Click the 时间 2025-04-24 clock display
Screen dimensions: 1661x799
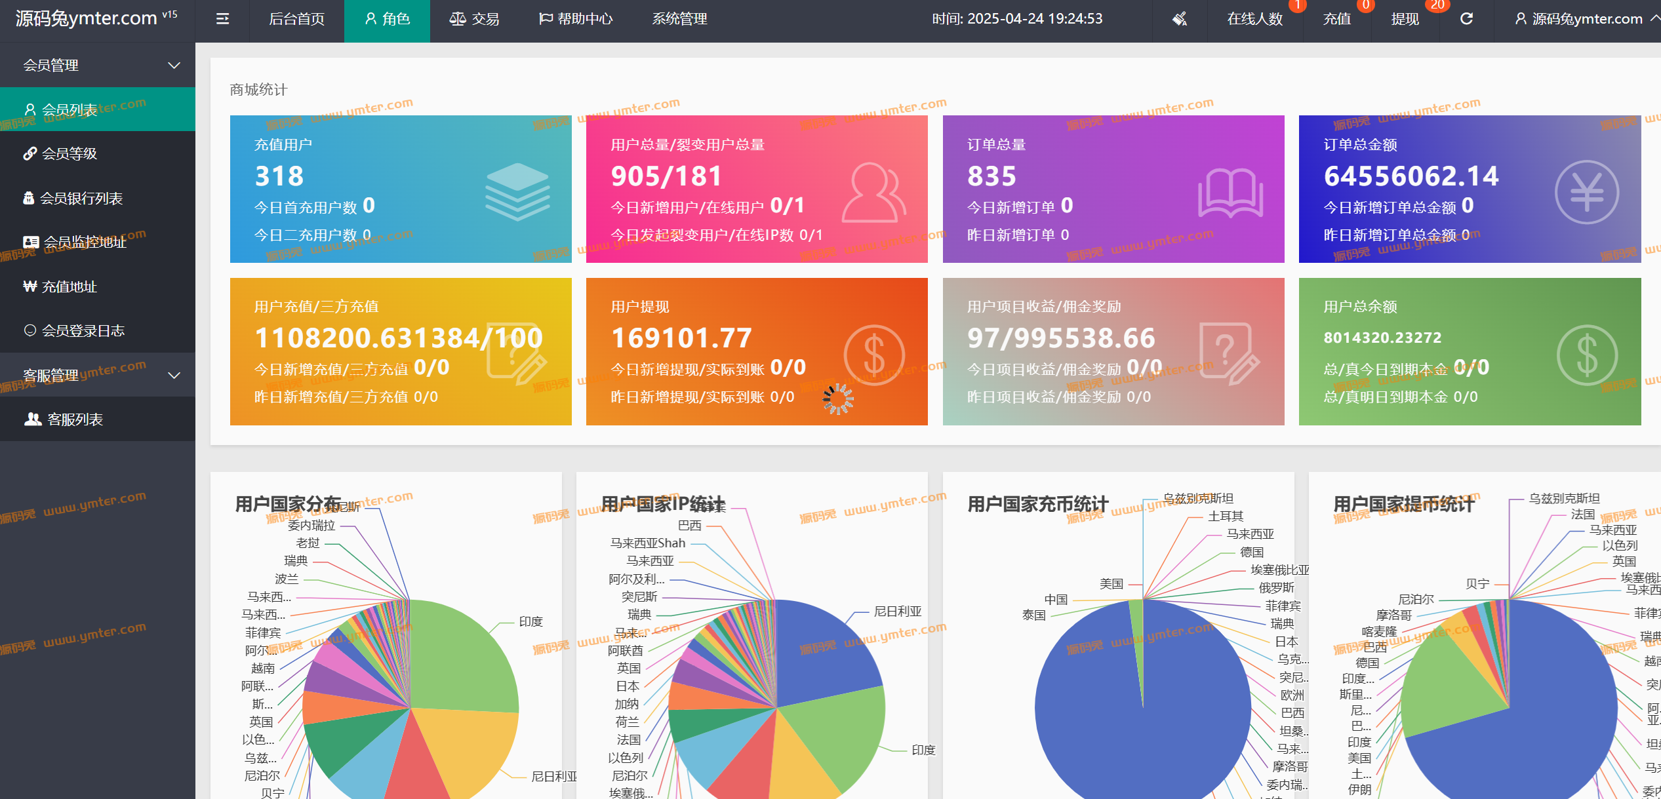[1017, 19]
